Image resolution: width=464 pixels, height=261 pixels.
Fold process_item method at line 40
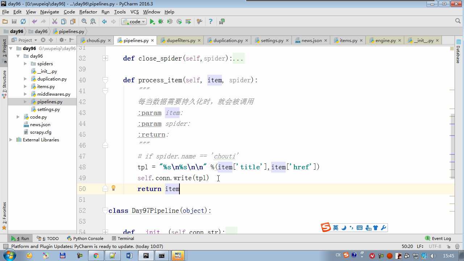[x=105, y=80]
